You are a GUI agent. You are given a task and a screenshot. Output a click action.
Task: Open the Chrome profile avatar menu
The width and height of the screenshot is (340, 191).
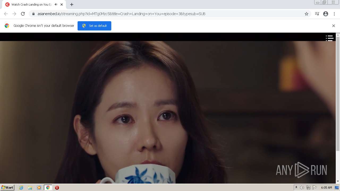point(326,14)
